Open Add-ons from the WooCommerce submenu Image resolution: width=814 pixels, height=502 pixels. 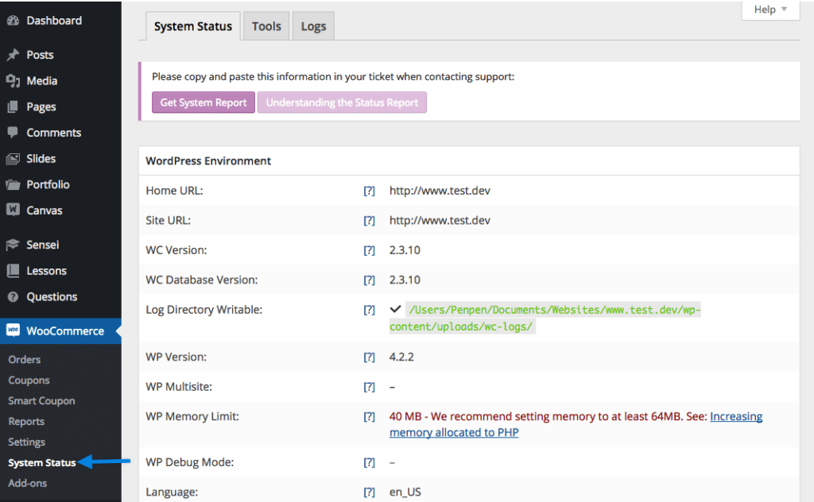(x=27, y=483)
